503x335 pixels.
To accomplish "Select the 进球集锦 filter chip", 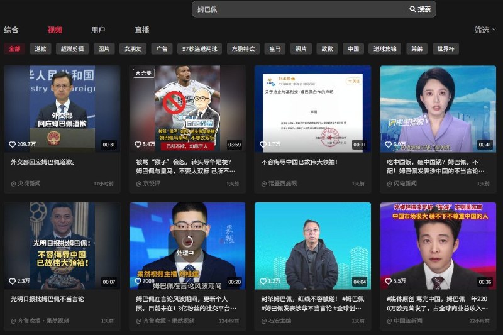I will pyautogui.click(x=385, y=49).
